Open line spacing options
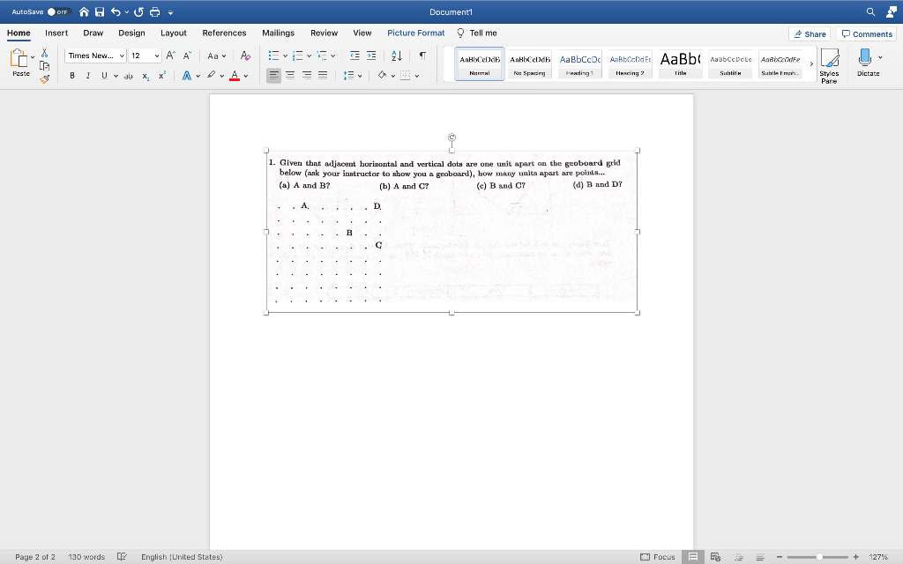This screenshot has width=903, height=564. [353, 76]
